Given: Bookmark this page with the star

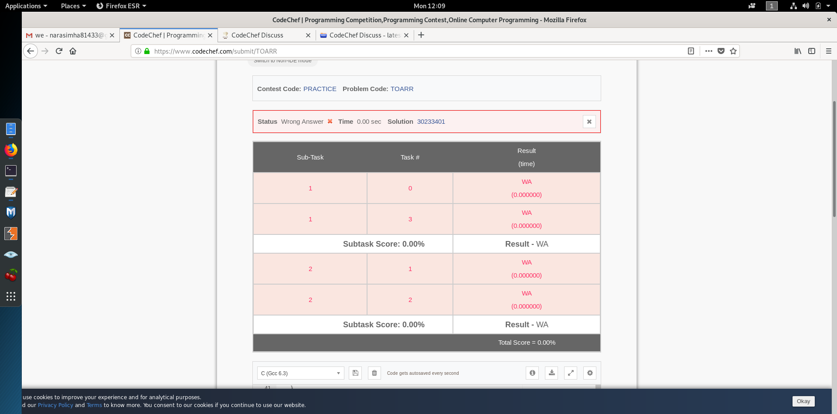Looking at the screenshot, I should [733, 51].
